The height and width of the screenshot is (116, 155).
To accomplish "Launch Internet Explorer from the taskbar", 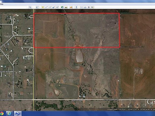I will (x=9, y=113).
